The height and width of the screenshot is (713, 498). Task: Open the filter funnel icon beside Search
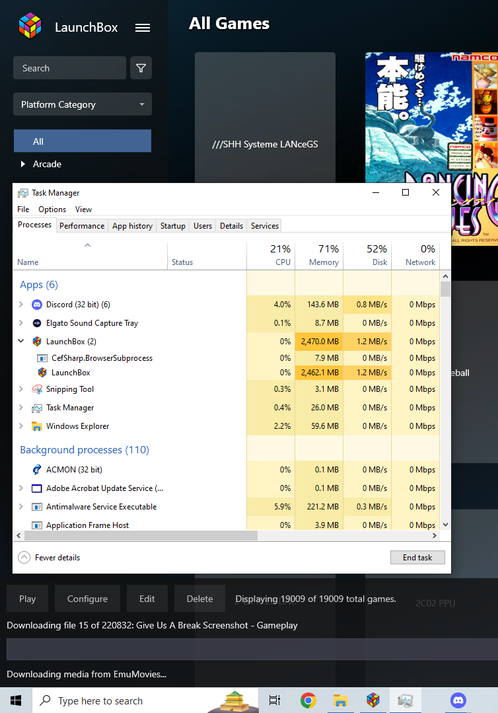pos(141,68)
